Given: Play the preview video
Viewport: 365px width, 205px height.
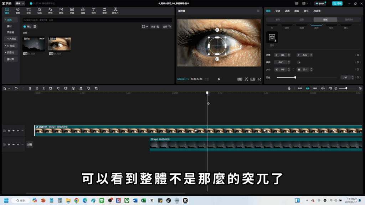Looking at the screenshot, I should [x=219, y=79].
